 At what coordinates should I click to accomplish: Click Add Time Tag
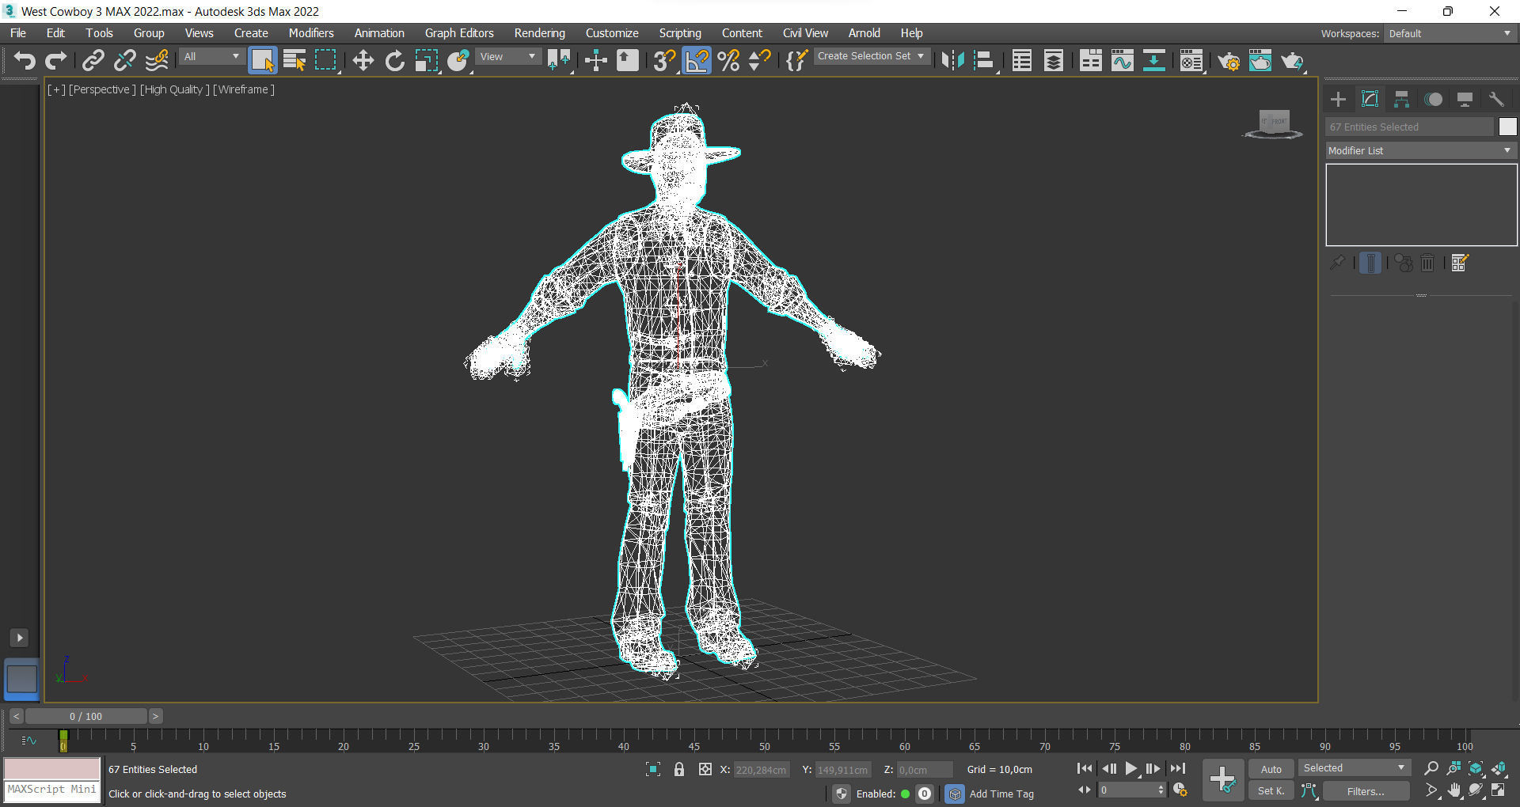[1001, 794]
